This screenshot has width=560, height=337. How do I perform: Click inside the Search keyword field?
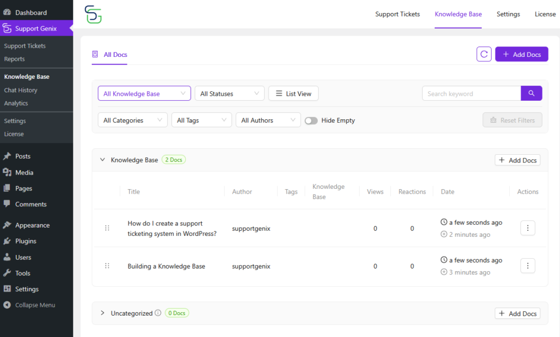point(470,93)
